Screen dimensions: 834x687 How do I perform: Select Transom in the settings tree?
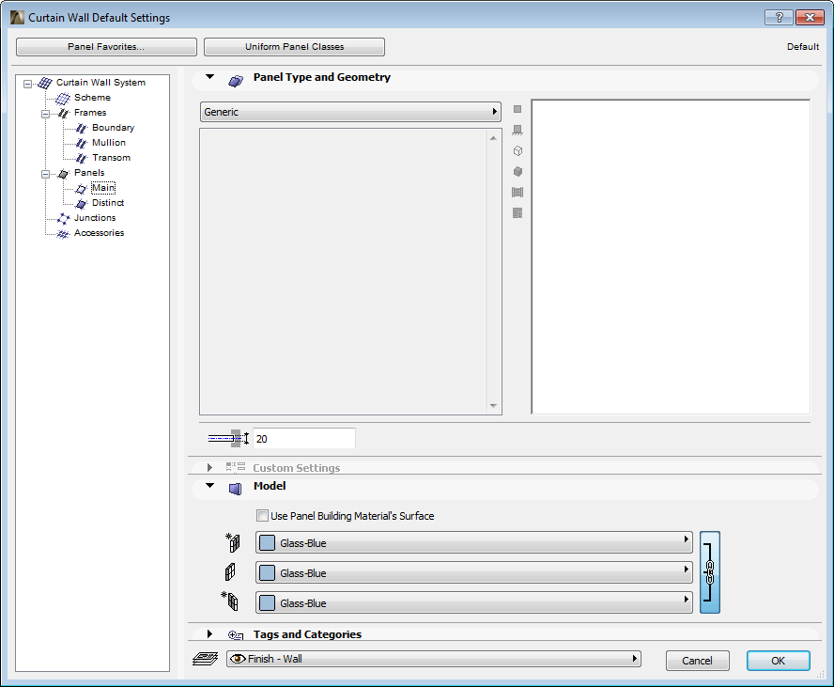click(x=111, y=158)
